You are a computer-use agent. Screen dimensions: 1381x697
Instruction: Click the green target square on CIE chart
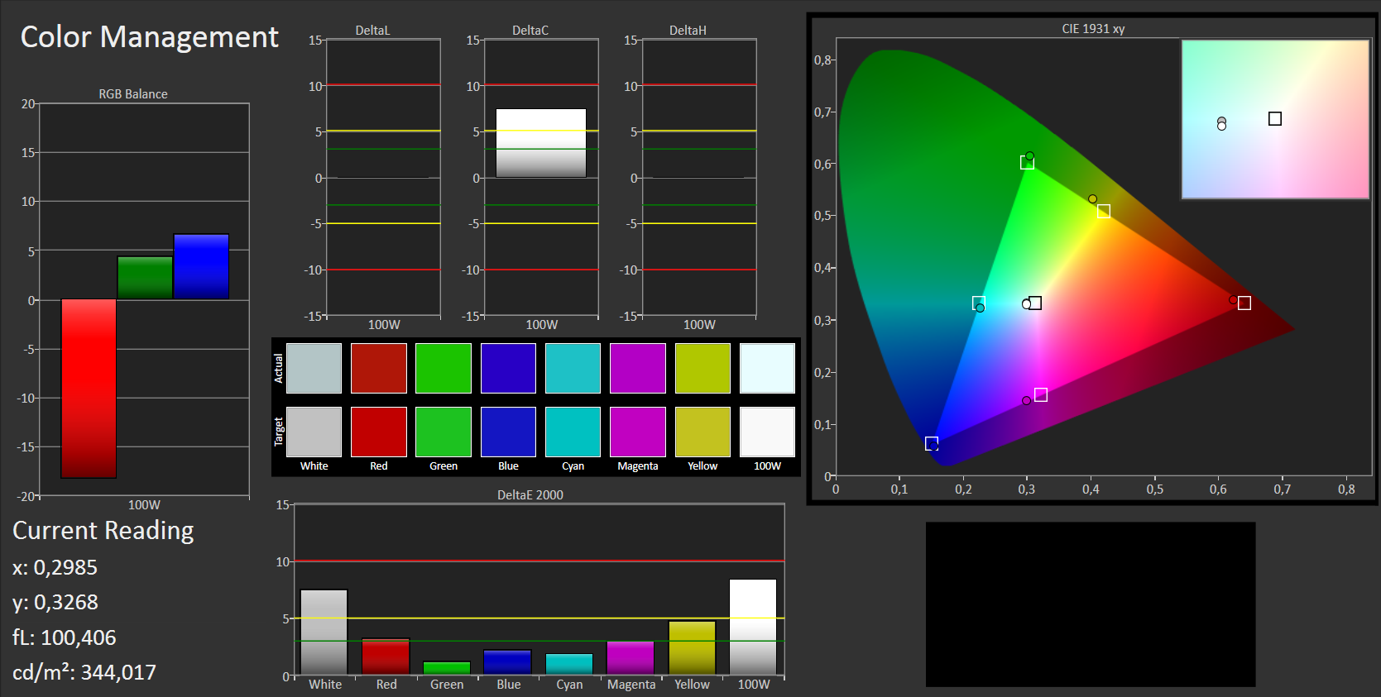click(x=1027, y=163)
